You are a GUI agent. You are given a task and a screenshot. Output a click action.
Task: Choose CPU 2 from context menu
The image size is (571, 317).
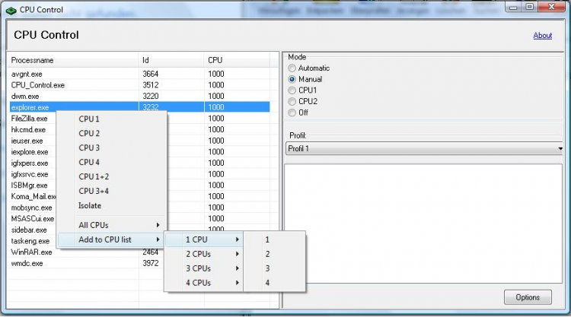[112, 134]
